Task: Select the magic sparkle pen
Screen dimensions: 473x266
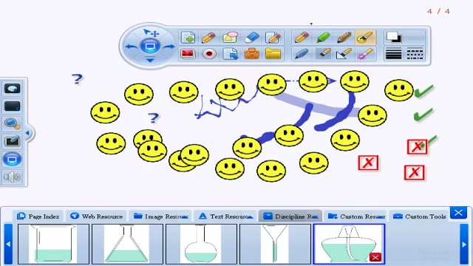Action: pos(365,54)
